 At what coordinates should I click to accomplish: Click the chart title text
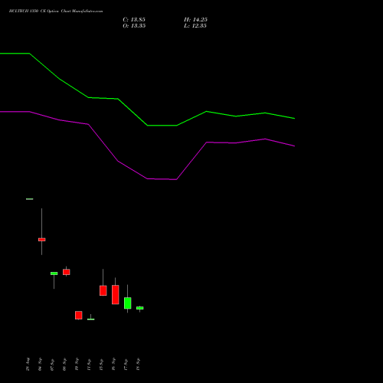point(56,11)
